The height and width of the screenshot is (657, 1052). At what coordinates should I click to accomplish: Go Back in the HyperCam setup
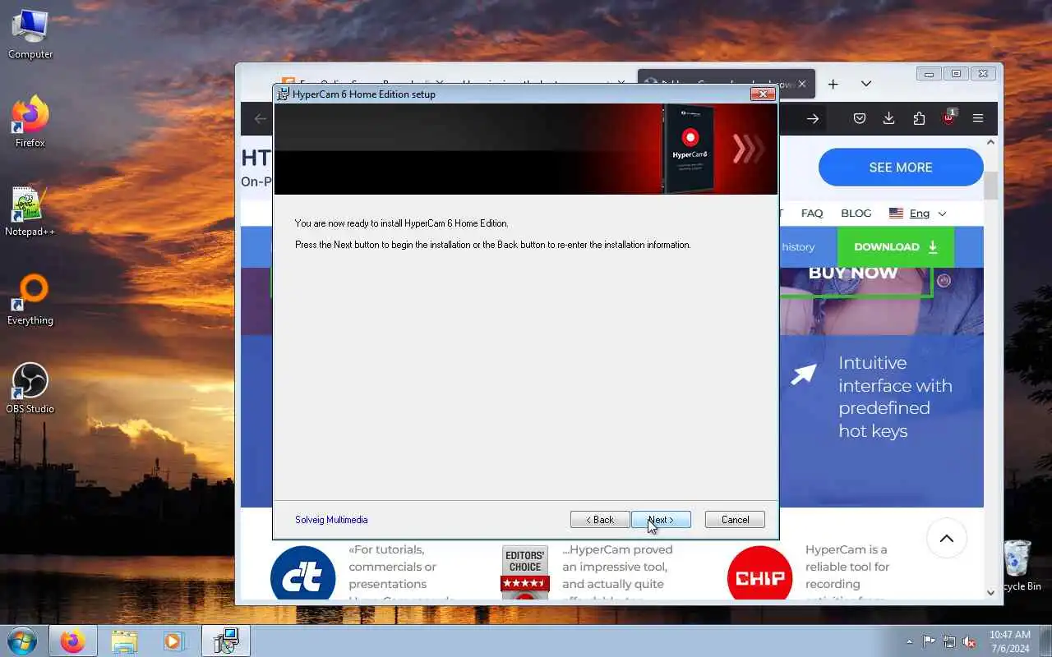[600, 520]
